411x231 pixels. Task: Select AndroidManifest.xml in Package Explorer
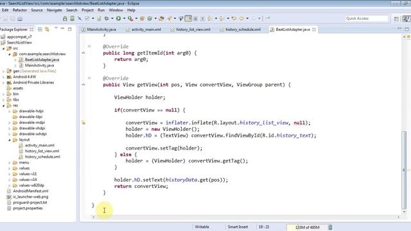tap(31, 191)
